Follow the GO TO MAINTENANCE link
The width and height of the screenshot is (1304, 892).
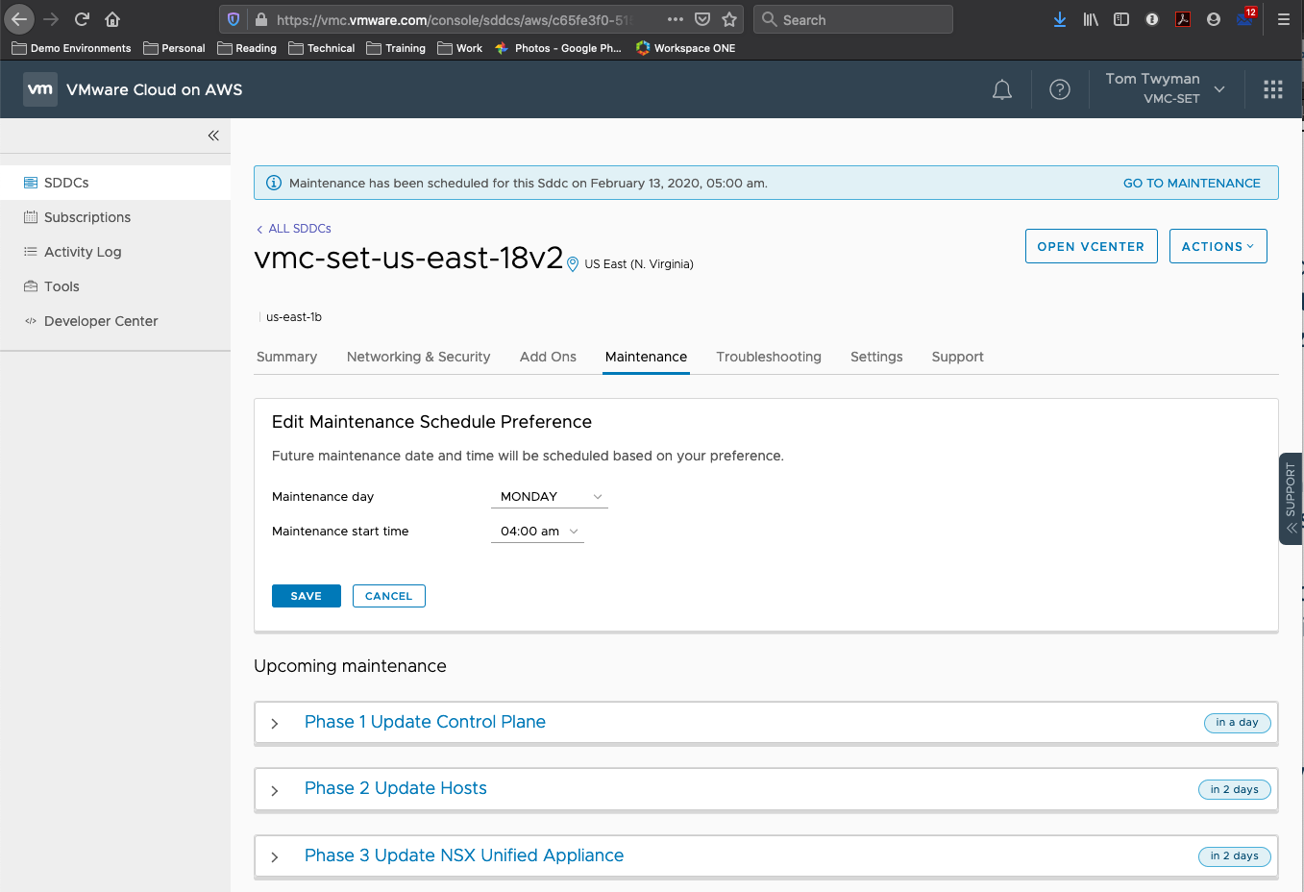click(x=1191, y=183)
